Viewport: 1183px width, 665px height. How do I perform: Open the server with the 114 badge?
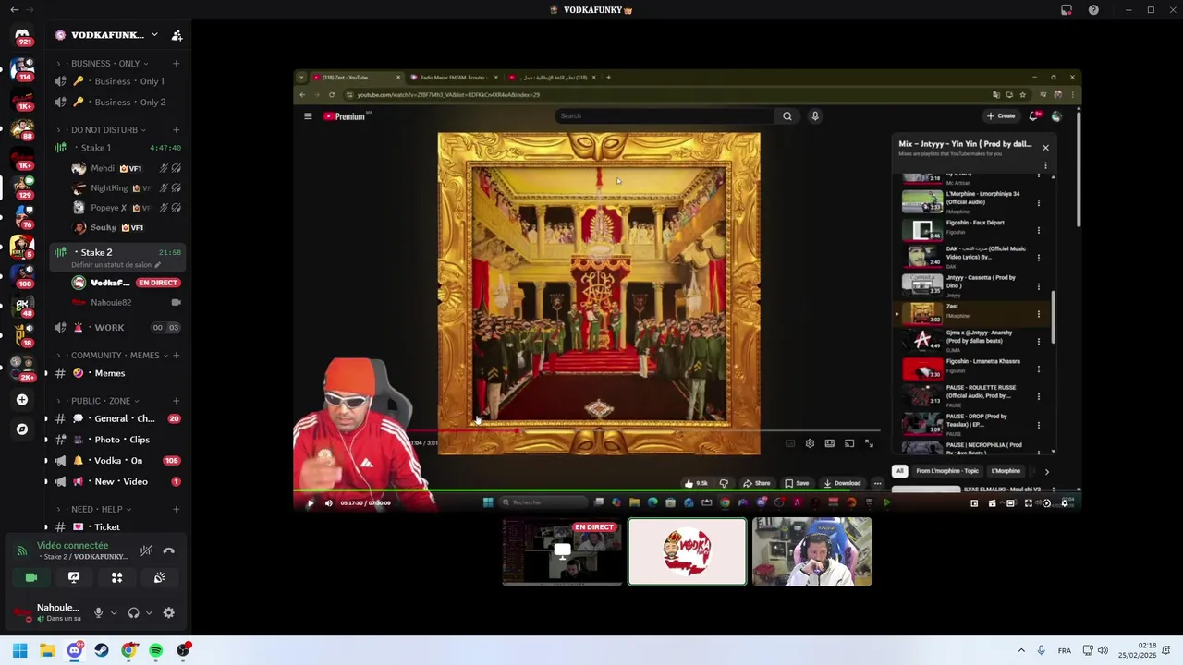click(x=22, y=68)
